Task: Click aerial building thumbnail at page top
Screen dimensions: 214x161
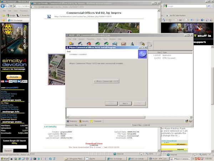Action: coord(119,28)
